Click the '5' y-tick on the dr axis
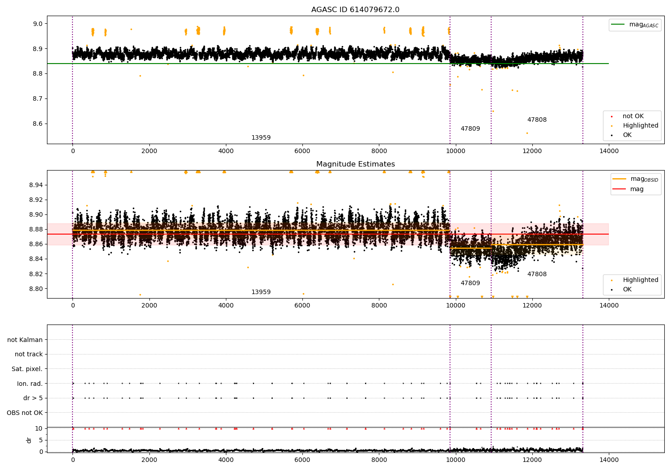671x470 pixels. click(x=41, y=440)
